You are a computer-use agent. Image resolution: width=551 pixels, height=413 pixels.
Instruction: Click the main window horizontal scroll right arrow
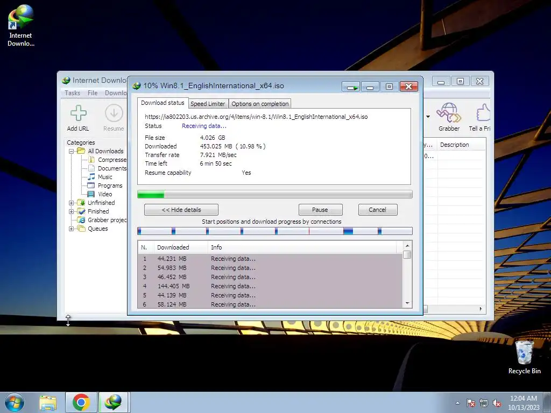point(481,309)
